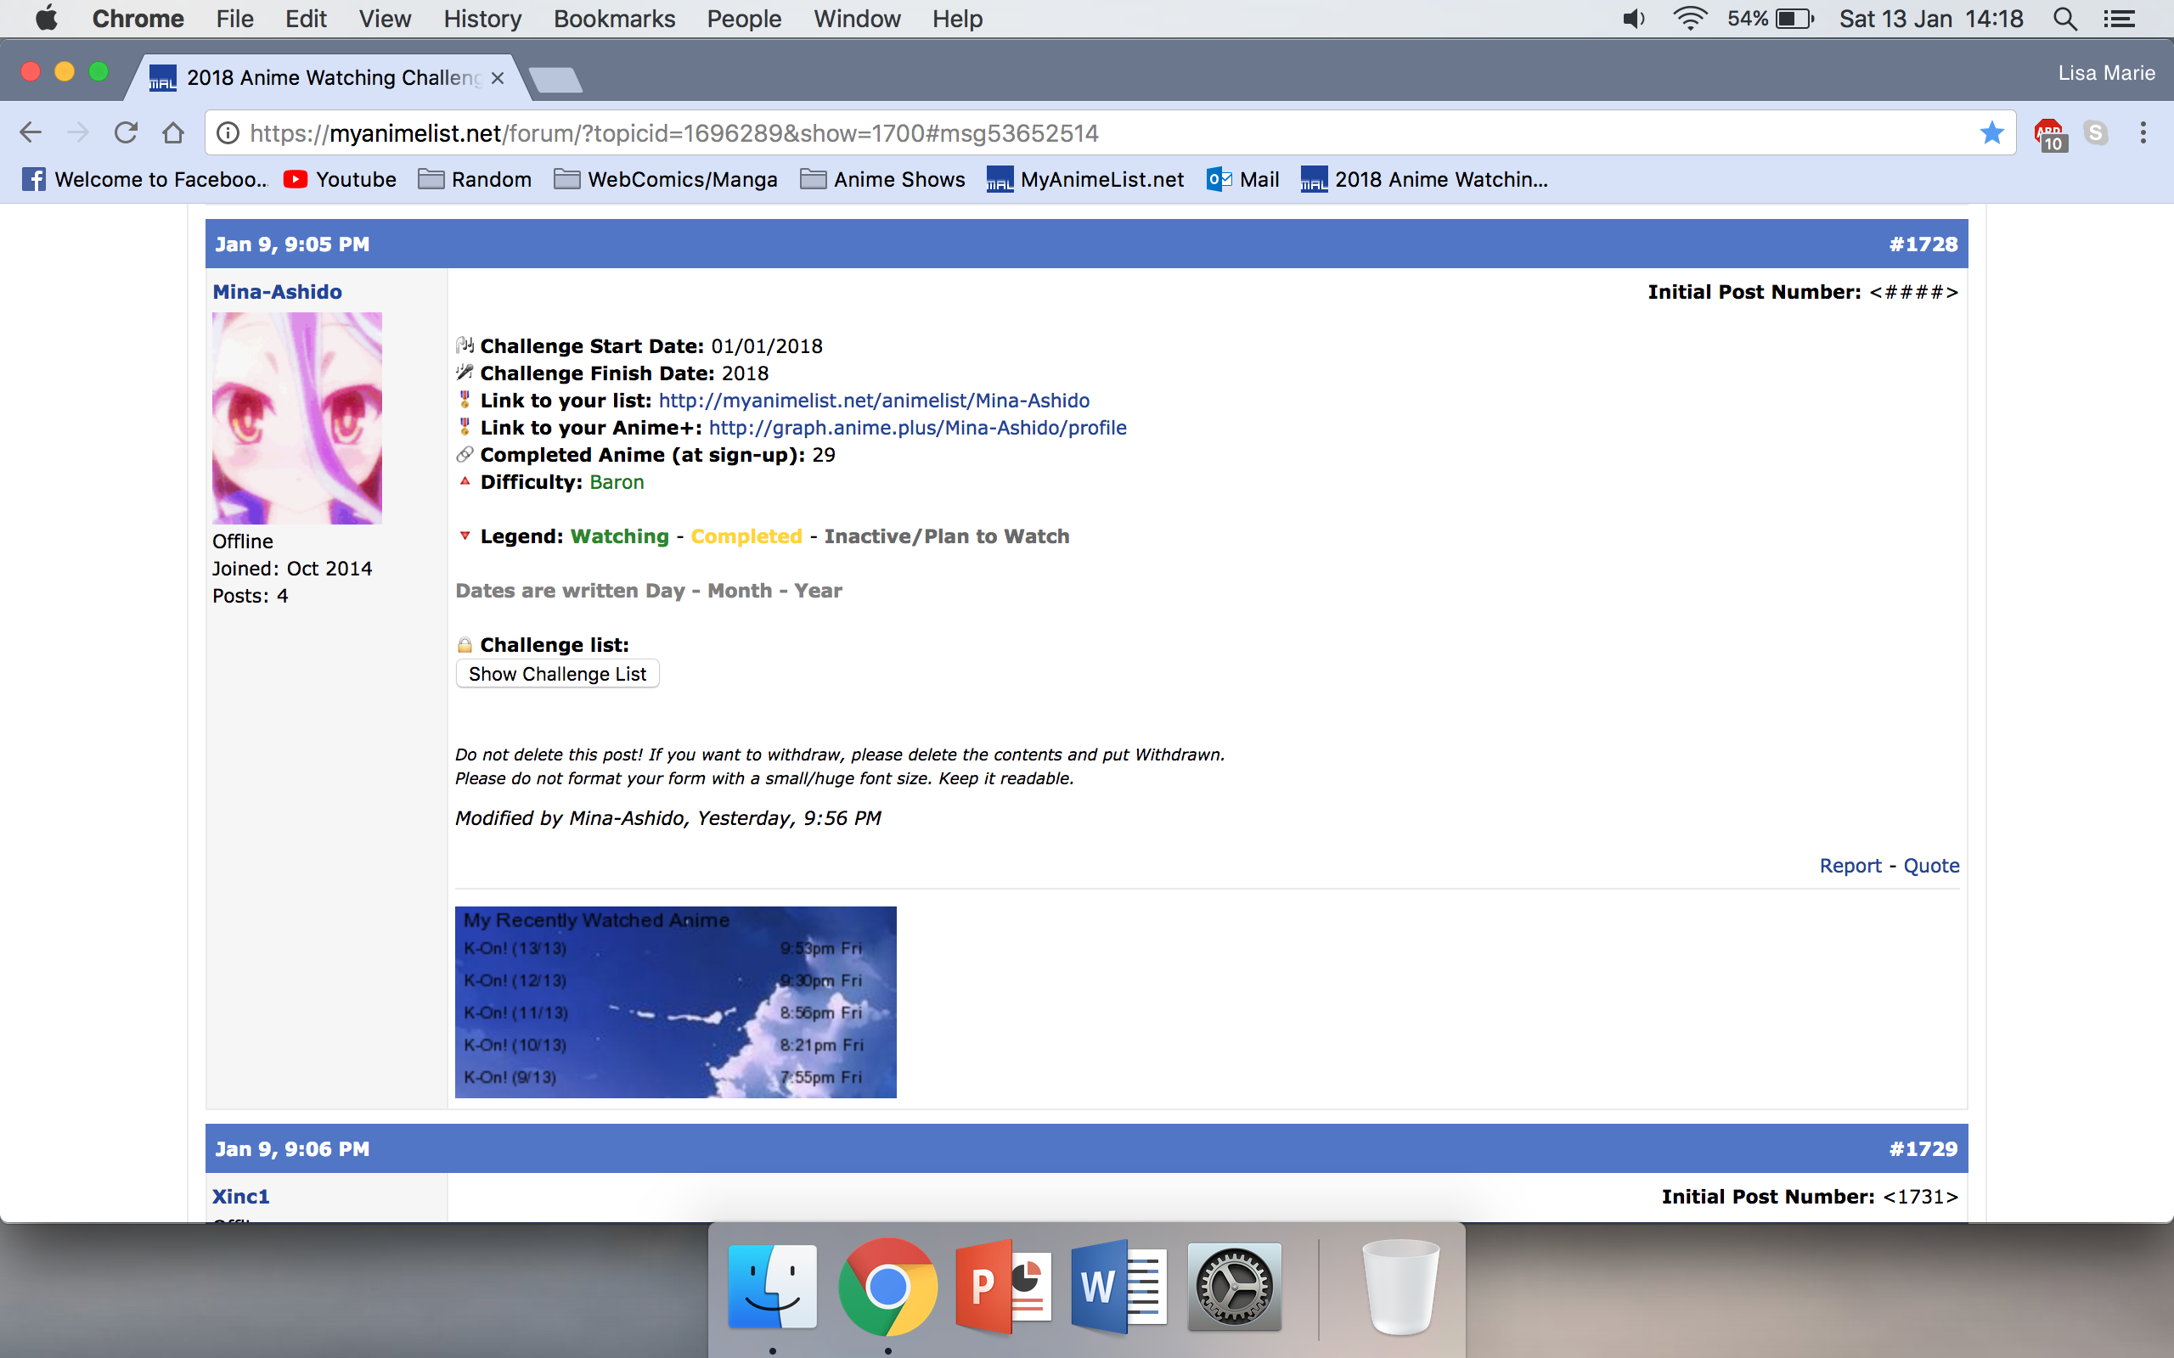
Task: Expand the Anime Shows bookmarks folder
Action: click(x=883, y=180)
